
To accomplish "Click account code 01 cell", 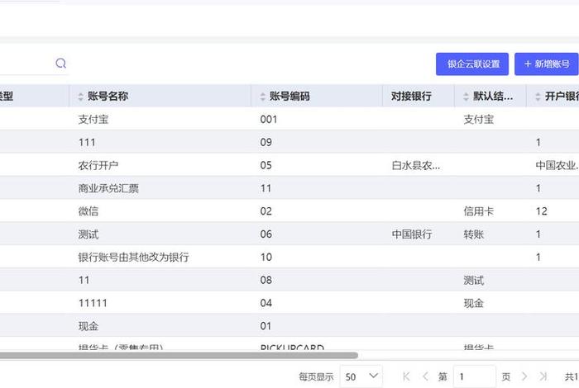I will click(266, 326).
